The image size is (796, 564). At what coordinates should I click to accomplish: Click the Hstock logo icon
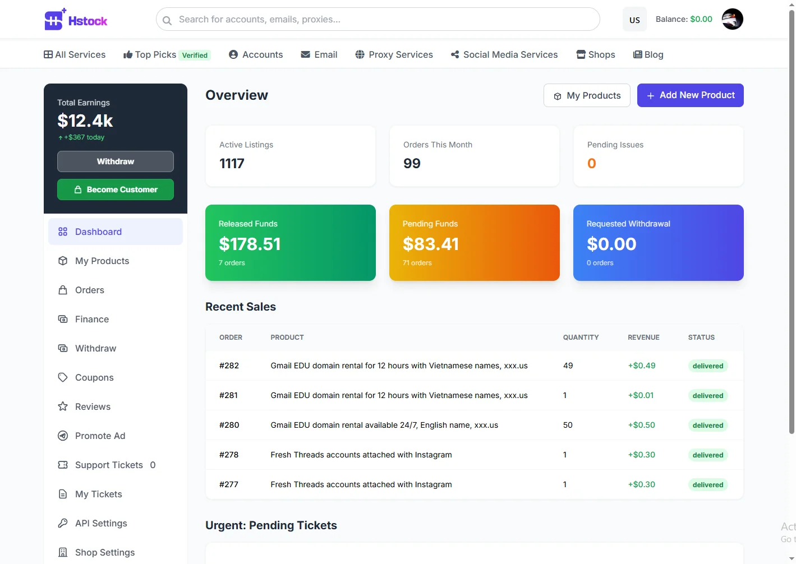point(54,20)
